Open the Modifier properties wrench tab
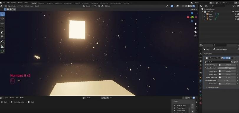This screenshot has width=239, height=113. [x=201, y=81]
